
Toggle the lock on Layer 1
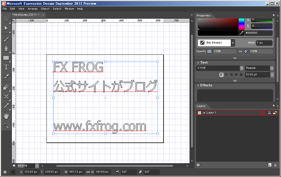(x=274, y=113)
